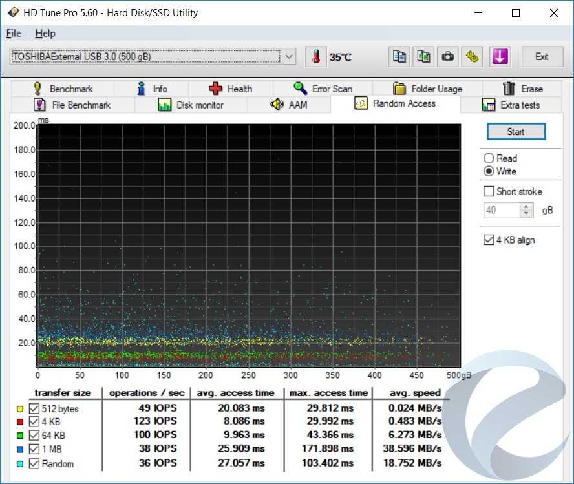Viewport: 574px width, 484px height.
Task: Decrease short stroke value with down arrow
Action: (527, 214)
